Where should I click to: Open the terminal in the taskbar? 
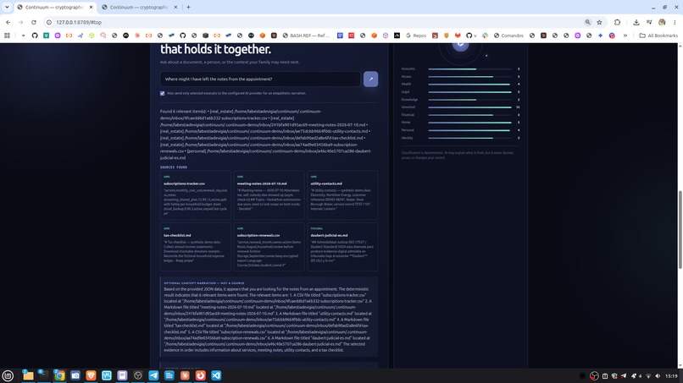coord(43,375)
